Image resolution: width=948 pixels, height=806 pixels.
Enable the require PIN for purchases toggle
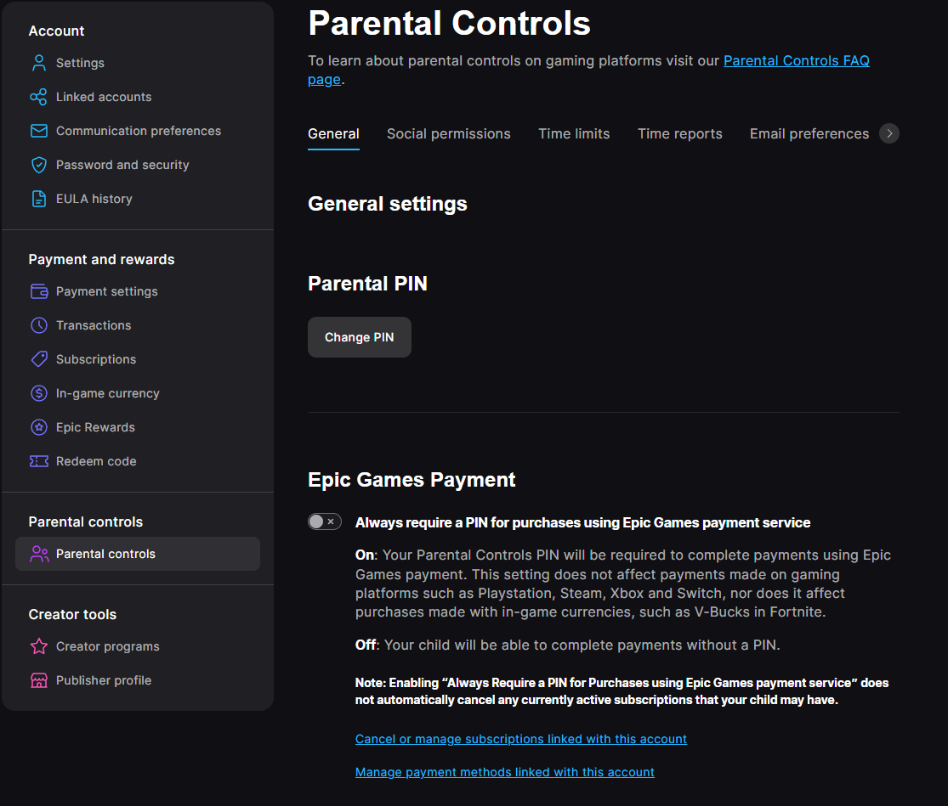325,521
